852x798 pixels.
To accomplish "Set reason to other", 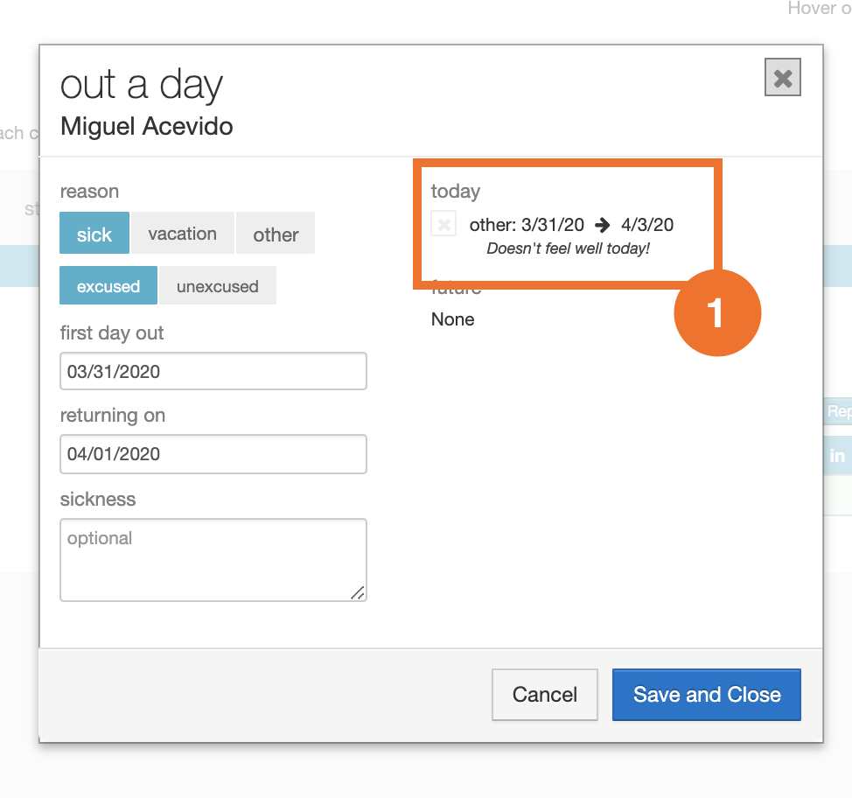I will tap(276, 234).
